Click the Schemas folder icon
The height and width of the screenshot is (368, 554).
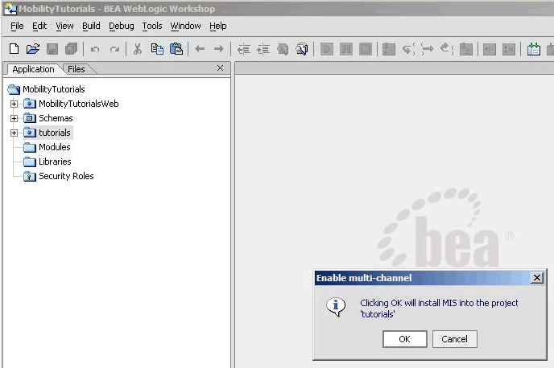pyautogui.click(x=30, y=118)
